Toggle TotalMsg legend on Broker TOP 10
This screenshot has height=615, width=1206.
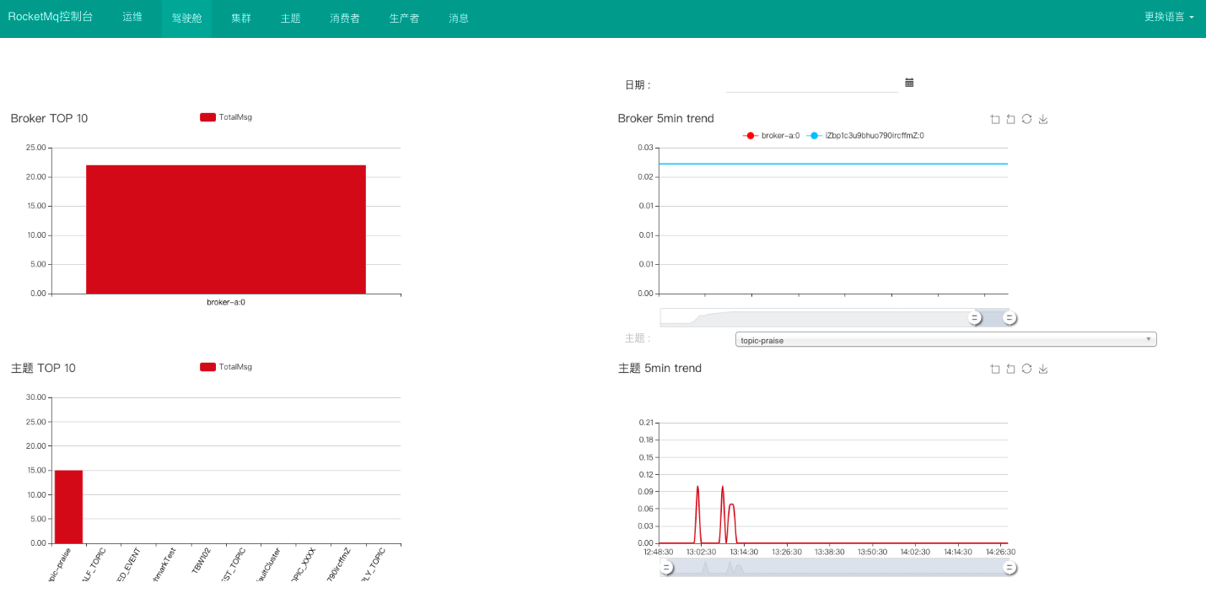(x=226, y=117)
